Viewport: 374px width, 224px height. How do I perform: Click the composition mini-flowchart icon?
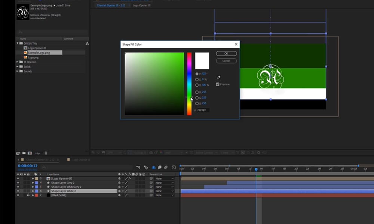click(138, 168)
